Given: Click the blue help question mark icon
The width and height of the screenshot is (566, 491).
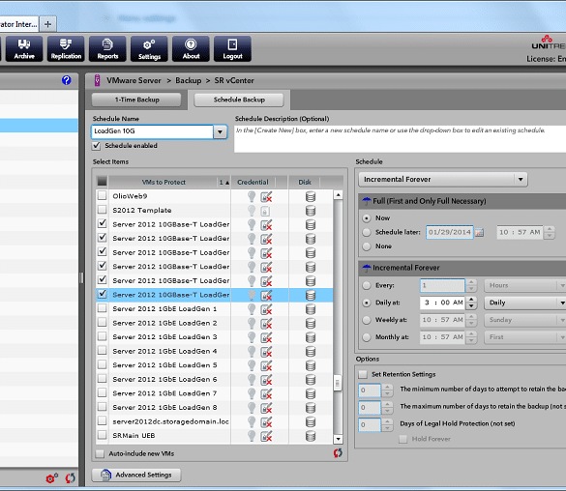Looking at the screenshot, I should pos(67,80).
